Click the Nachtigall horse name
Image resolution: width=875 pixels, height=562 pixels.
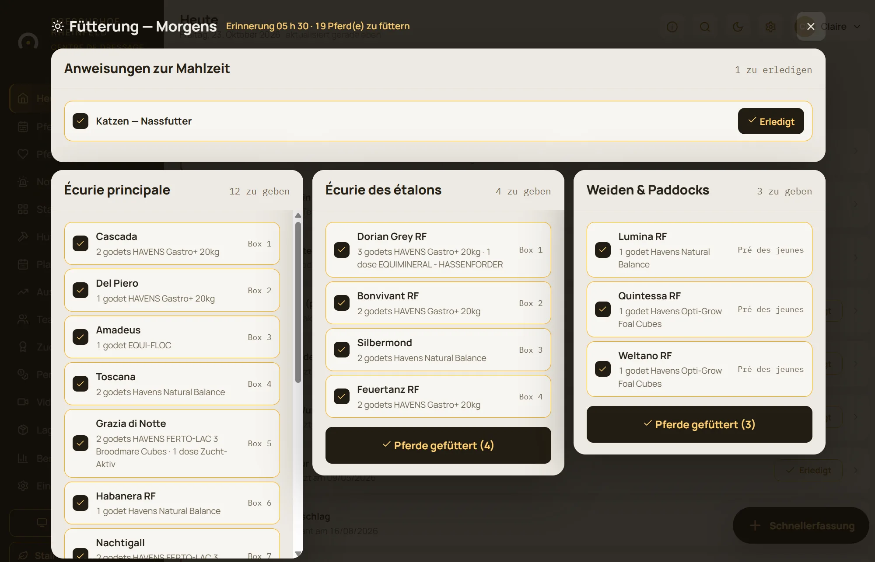click(120, 543)
